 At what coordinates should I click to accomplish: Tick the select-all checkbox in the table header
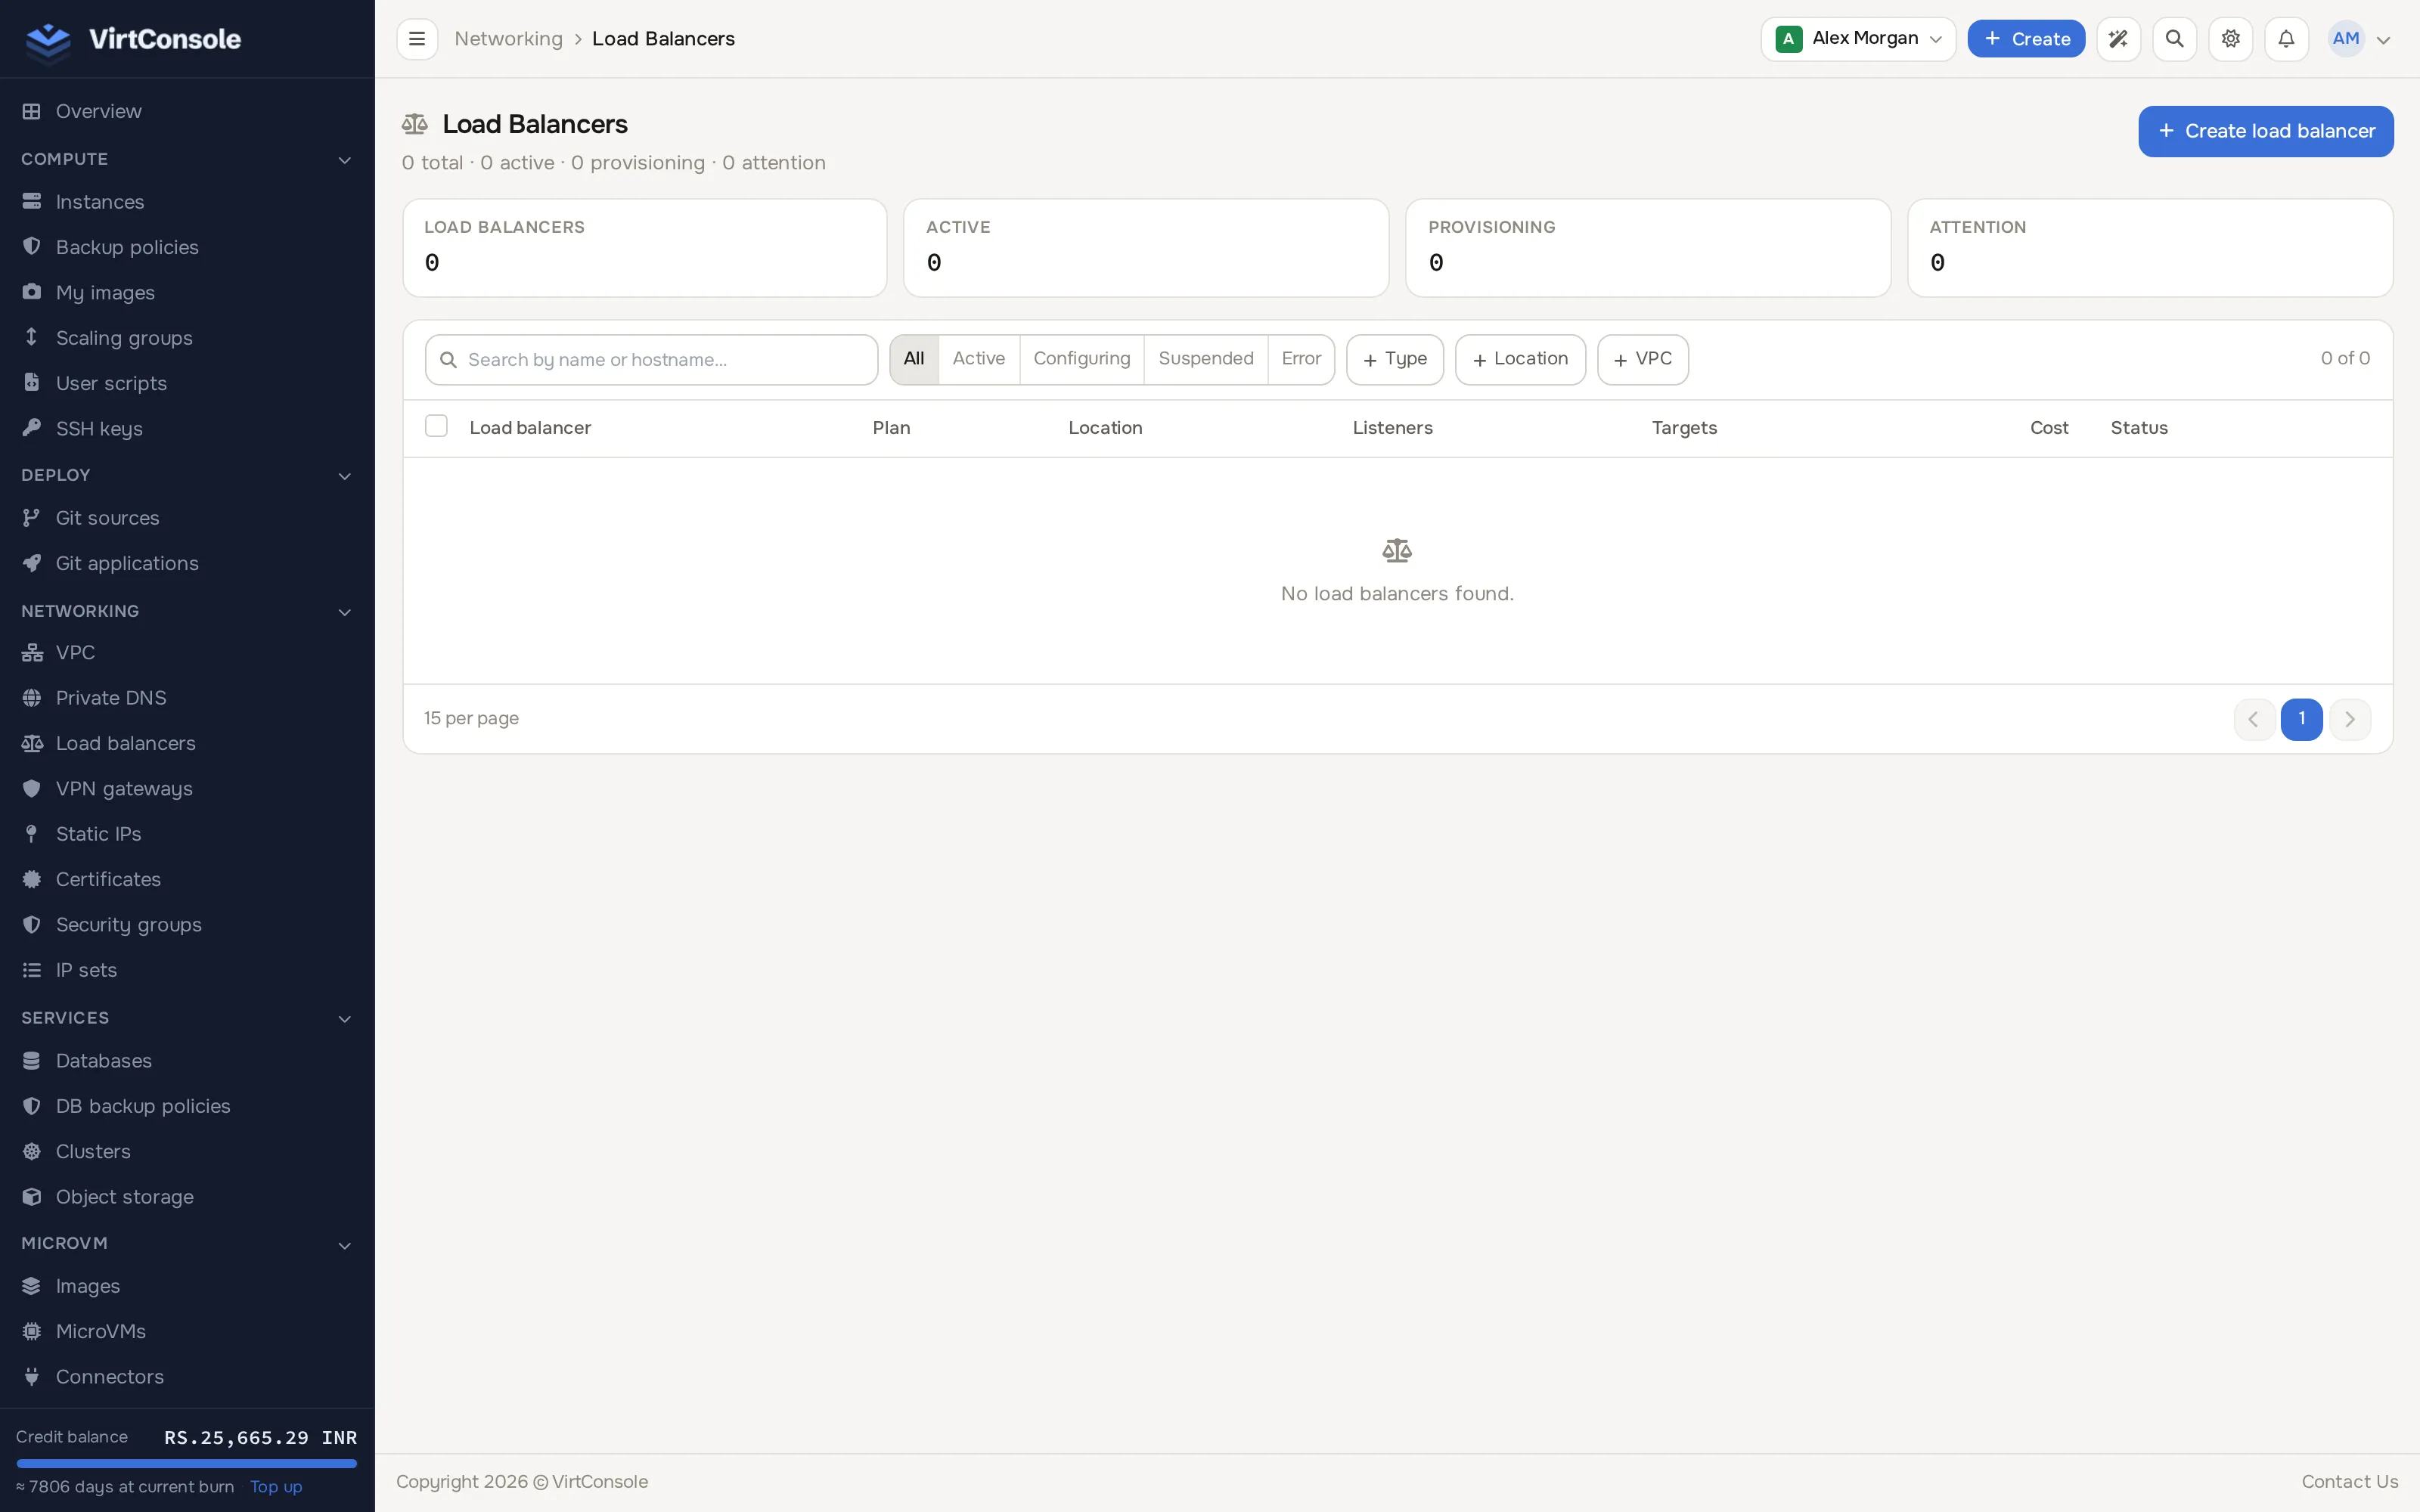click(436, 426)
